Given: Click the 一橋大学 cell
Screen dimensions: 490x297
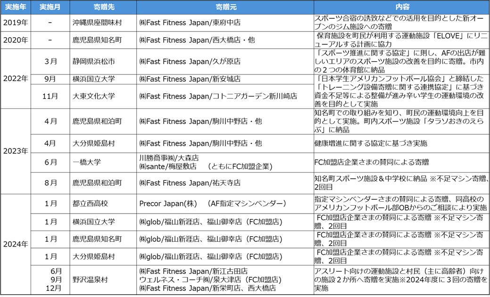Looking at the screenshot, I should tap(103, 162).
